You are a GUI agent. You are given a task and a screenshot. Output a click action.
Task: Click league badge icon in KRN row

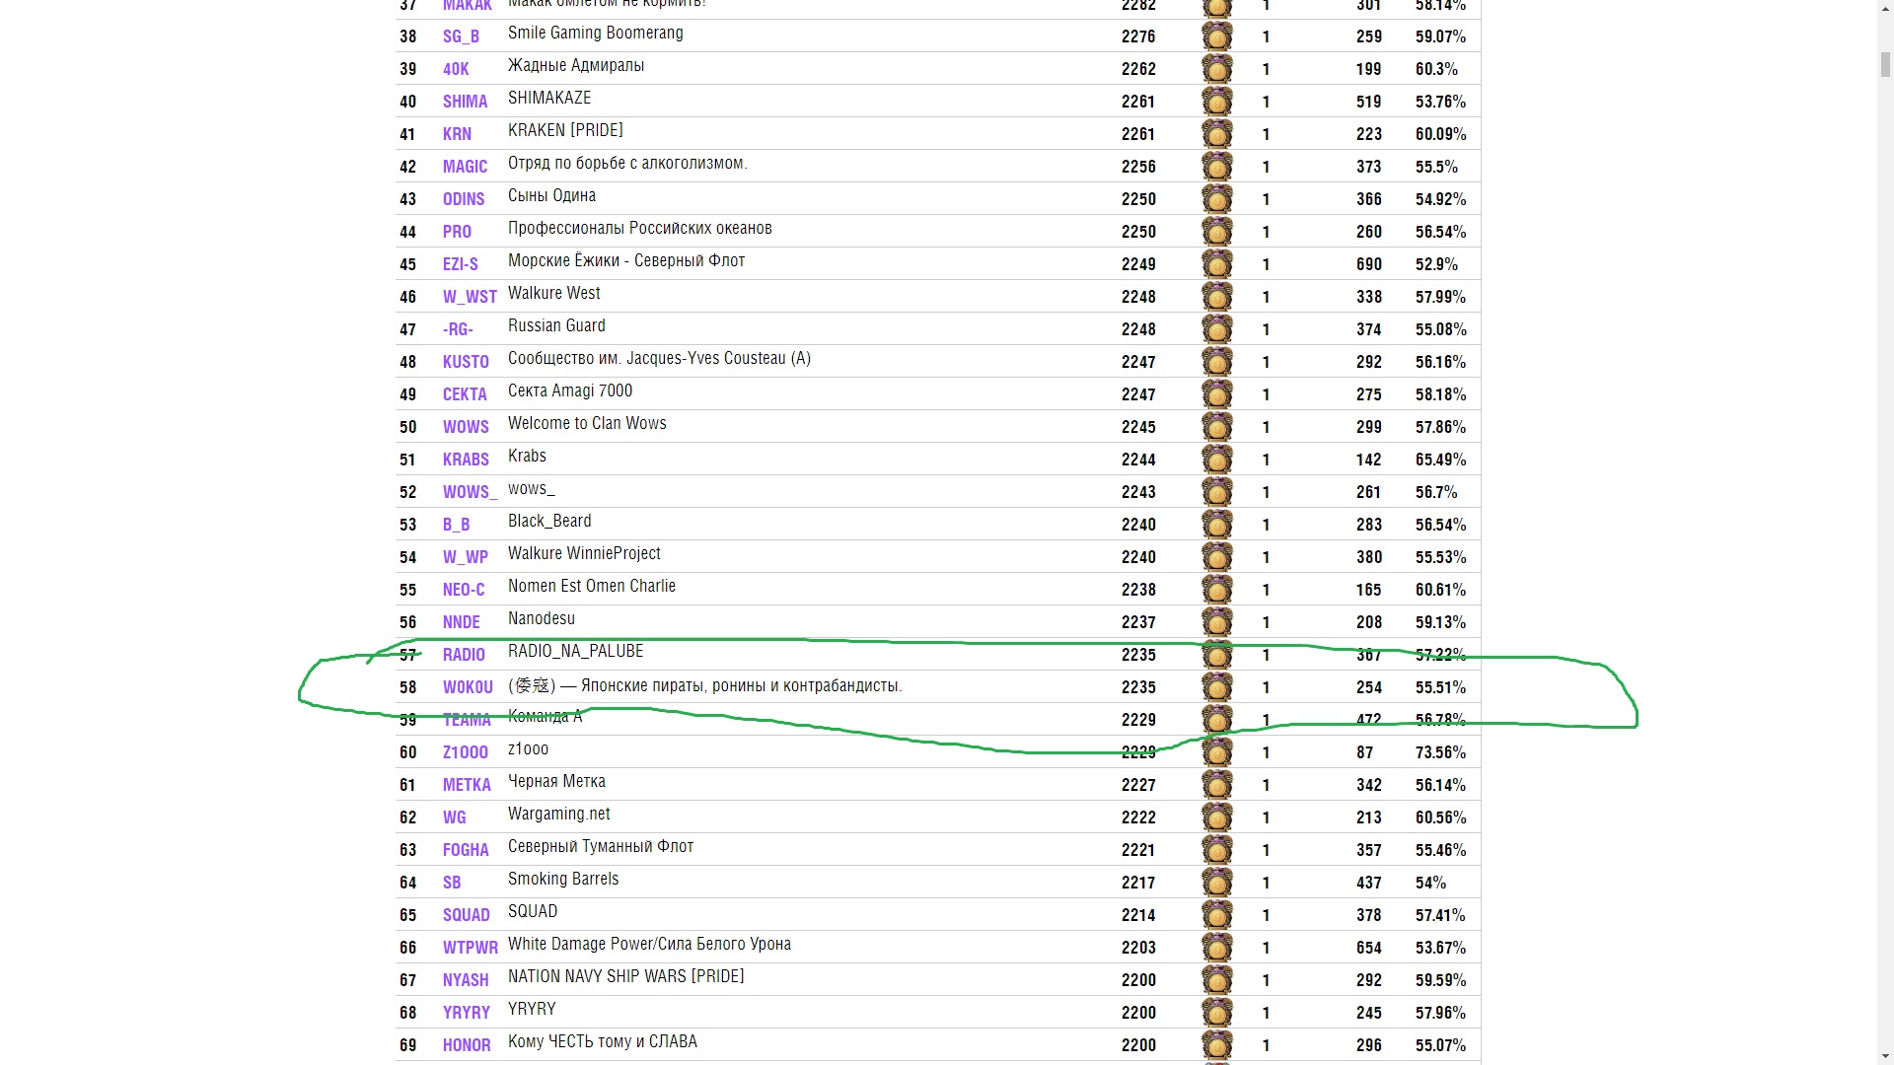1217,134
